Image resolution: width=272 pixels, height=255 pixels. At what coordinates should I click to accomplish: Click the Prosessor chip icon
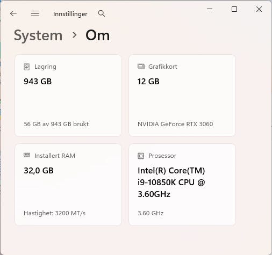click(x=141, y=156)
